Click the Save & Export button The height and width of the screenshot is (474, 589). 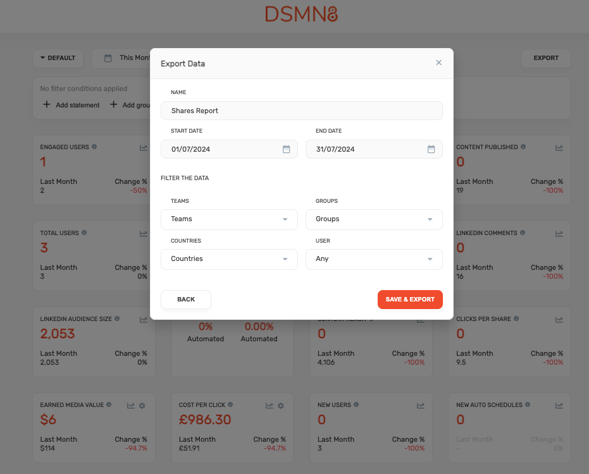[410, 300]
